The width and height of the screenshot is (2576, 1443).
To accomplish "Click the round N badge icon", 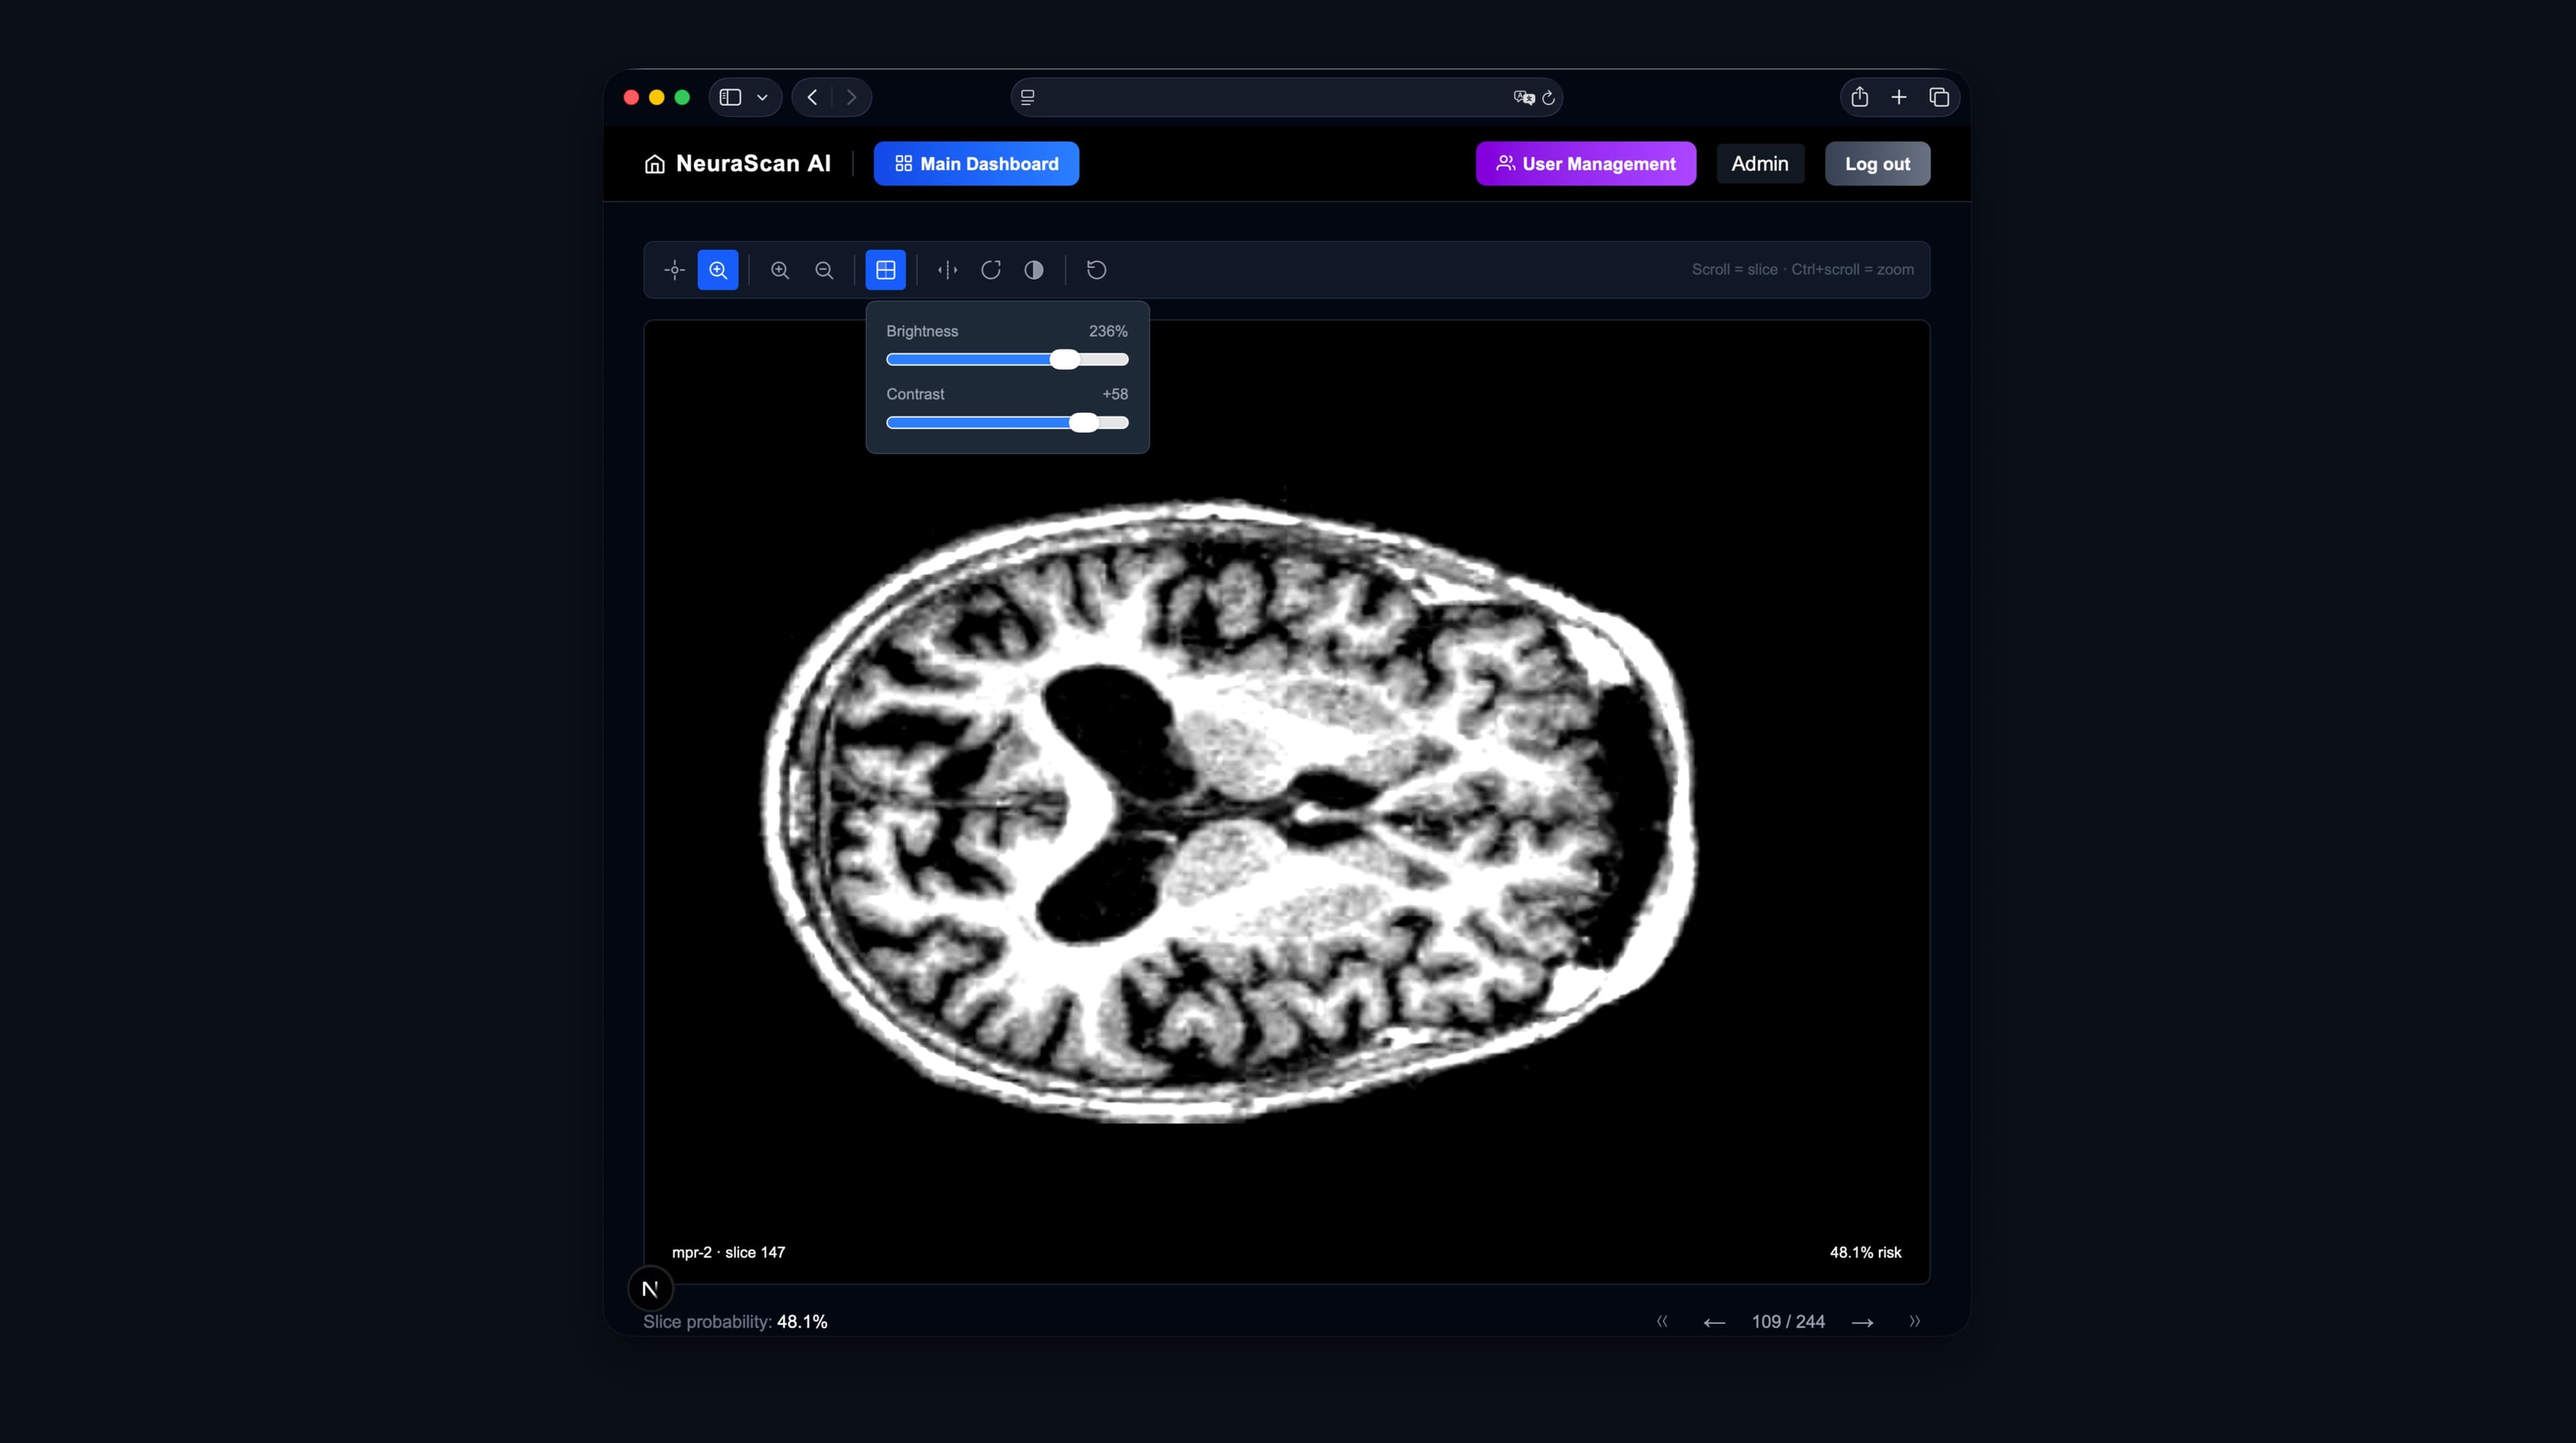I will click(650, 1289).
